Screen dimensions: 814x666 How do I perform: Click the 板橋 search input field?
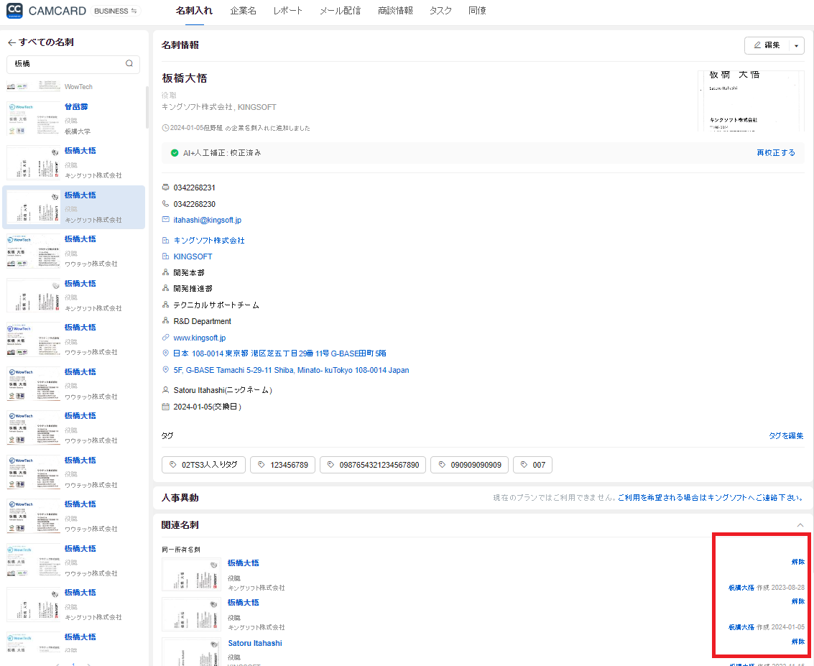pyautogui.click(x=73, y=64)
